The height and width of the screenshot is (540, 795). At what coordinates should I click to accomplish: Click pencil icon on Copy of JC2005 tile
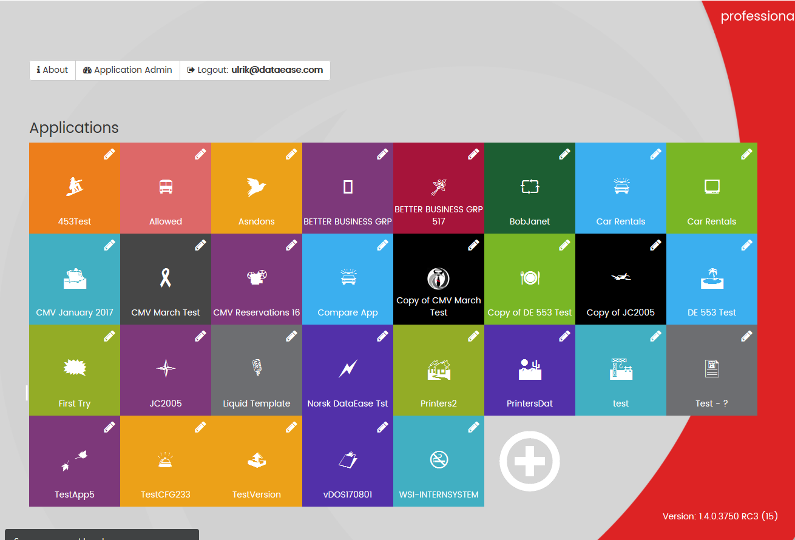coord(655,245)
